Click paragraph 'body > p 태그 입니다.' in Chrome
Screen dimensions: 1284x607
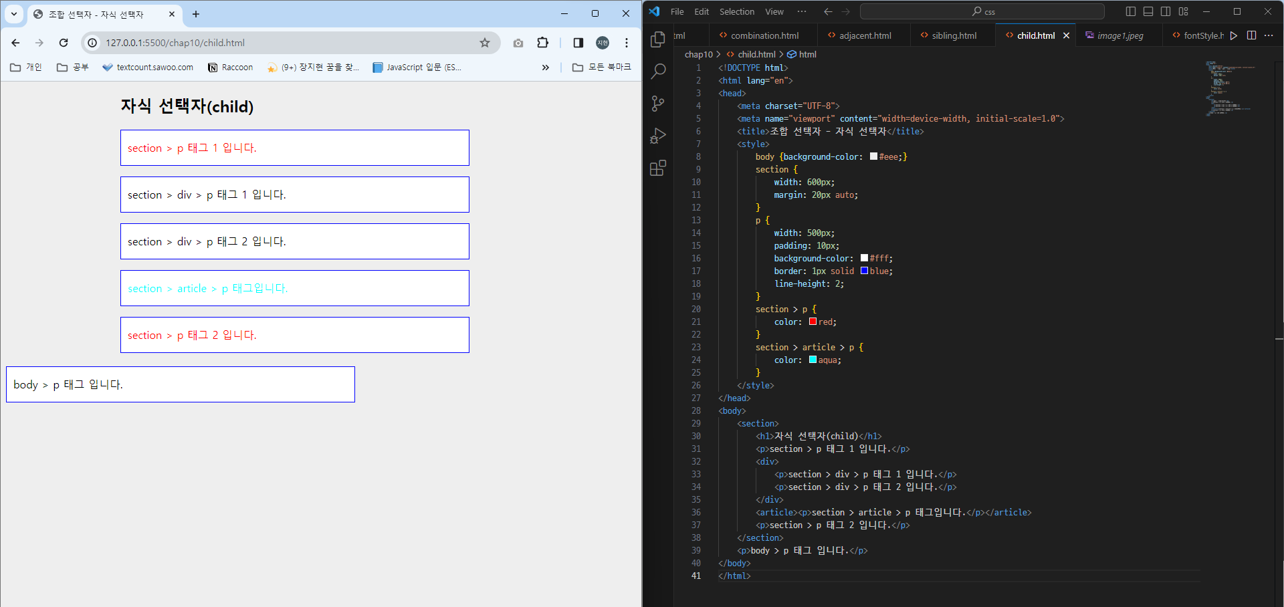[181, 384]
